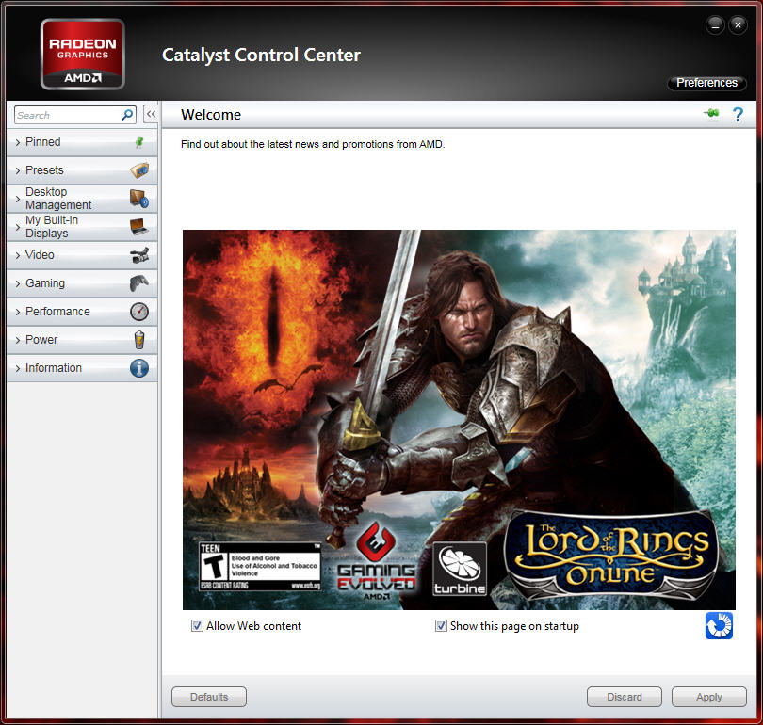Click the Power battery icon
Viewport: 763px width, 725px height.
point(139,340)
